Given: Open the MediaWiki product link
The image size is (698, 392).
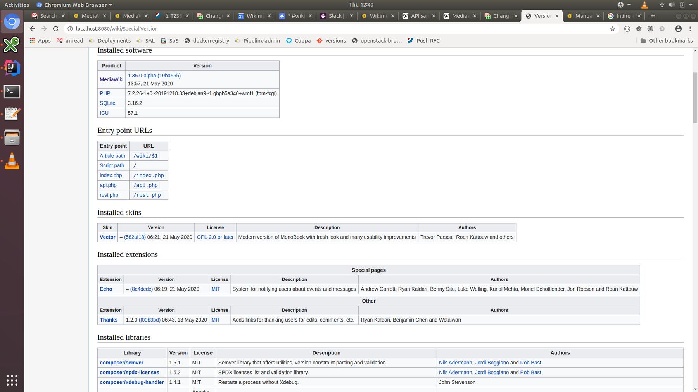Looking at the screenshot, I should coord(111,79).
